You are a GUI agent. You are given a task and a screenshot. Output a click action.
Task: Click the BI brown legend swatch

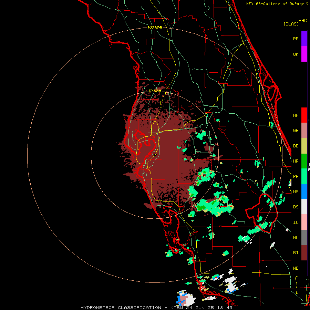point(304,253)
